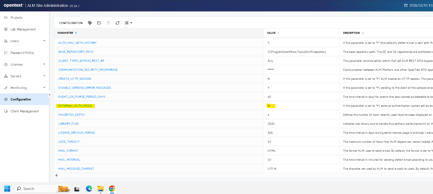Open Microsoft Edge from the taskbar
The width and height of the screenshot is (433, 194).
(x=89, y=189)
